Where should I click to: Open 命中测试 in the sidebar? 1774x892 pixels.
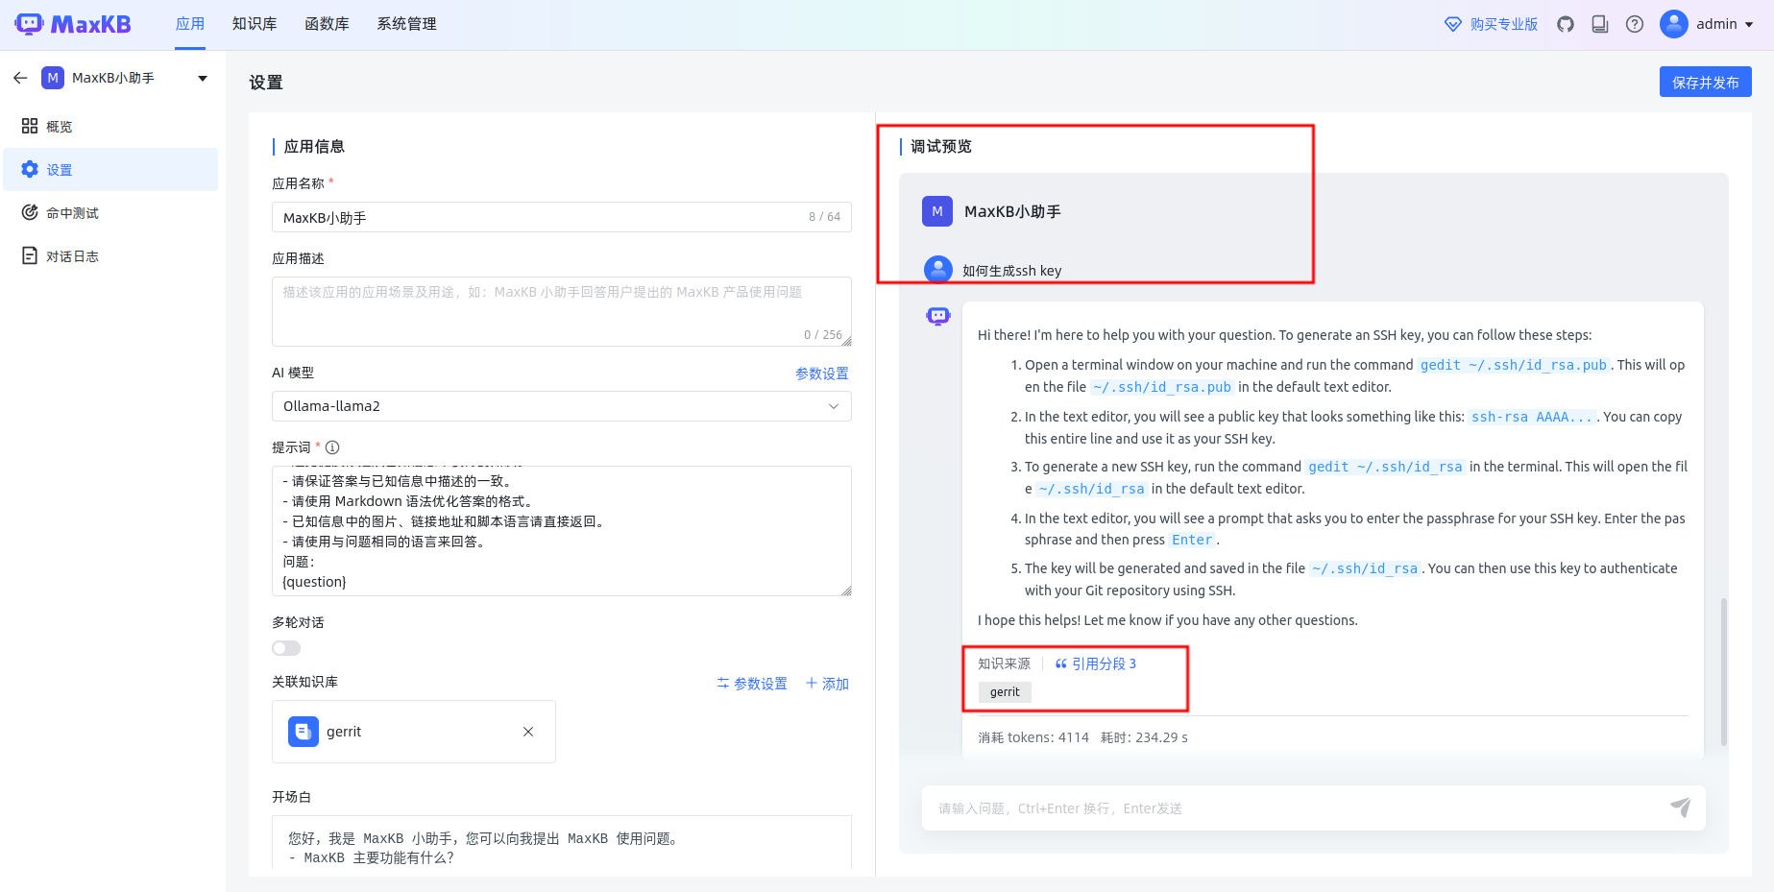[110, 212]
